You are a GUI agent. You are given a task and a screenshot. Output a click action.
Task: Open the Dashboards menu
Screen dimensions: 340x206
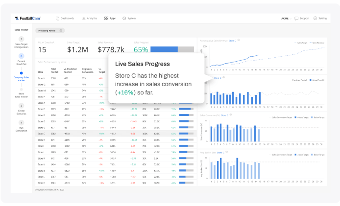point(65,19)
